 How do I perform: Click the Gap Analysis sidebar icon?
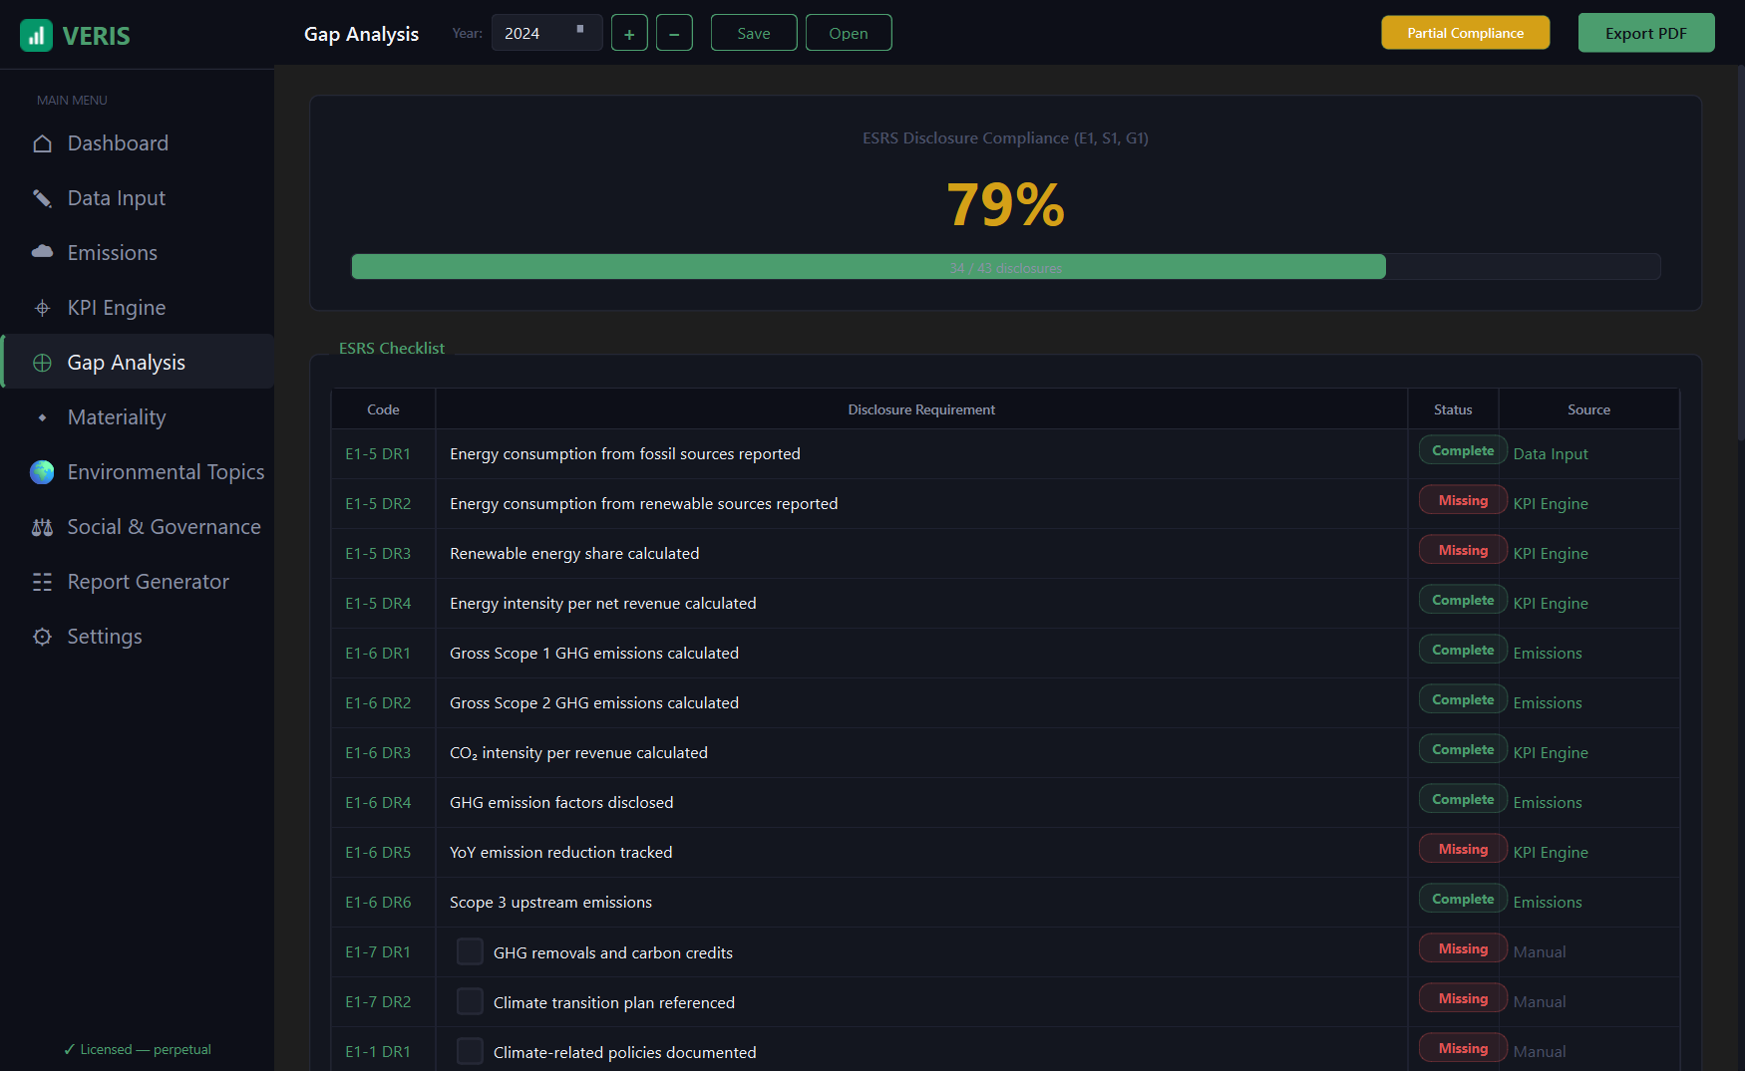(x=42, y=363)
